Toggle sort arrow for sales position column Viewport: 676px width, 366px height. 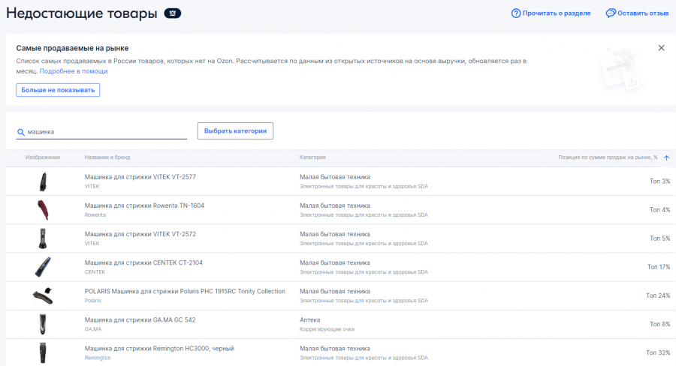tap(666, 157)
